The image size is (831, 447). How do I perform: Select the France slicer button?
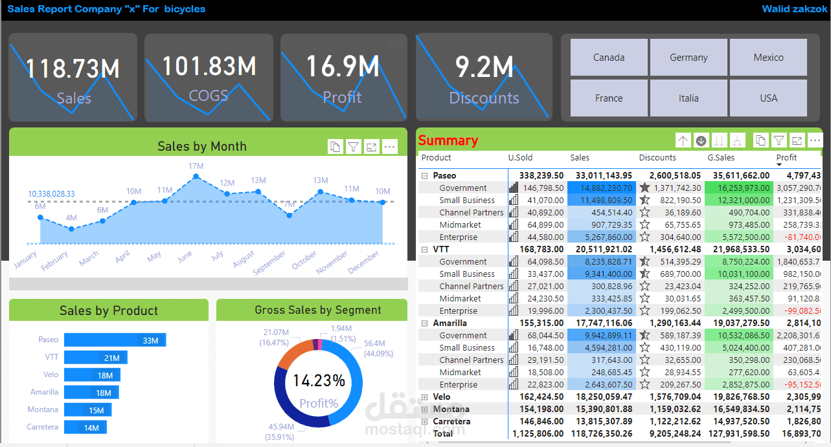pos(608,98)
